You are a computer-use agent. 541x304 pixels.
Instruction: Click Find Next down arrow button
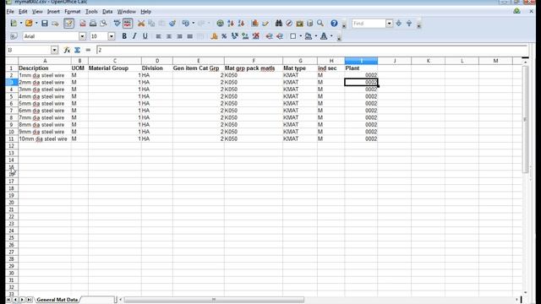point(398,24)
